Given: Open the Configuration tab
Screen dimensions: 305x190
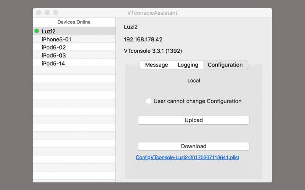Looking at the screenshot, I should (x=225, y=65).
